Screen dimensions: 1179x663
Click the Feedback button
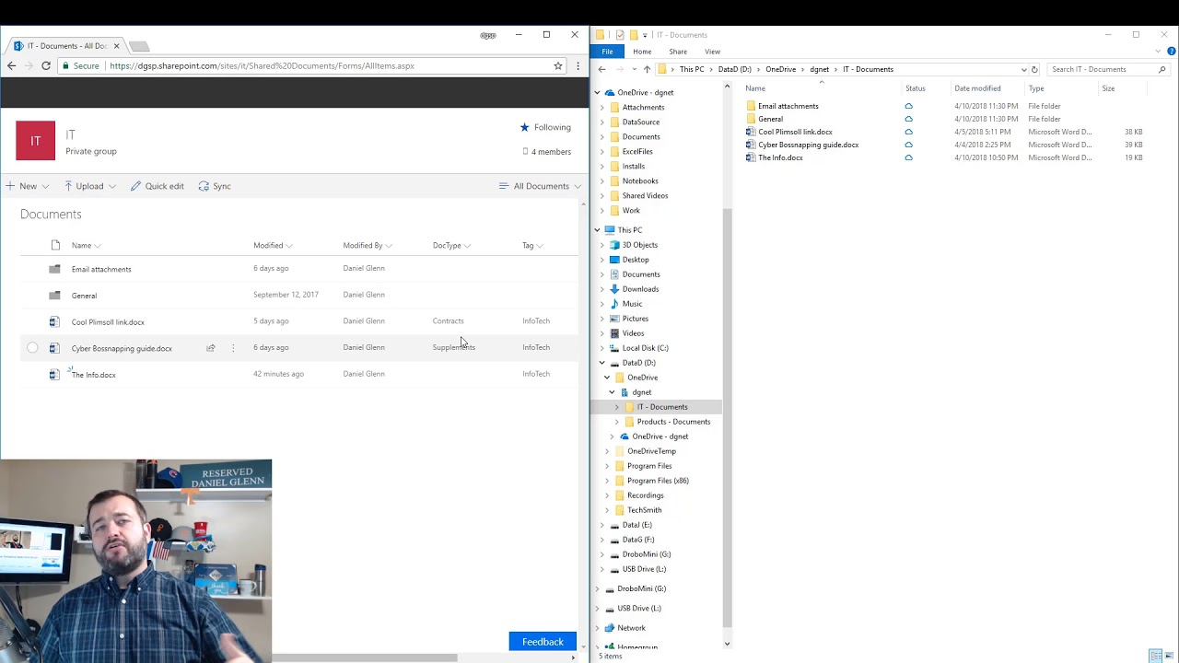[x=543, y=642]
